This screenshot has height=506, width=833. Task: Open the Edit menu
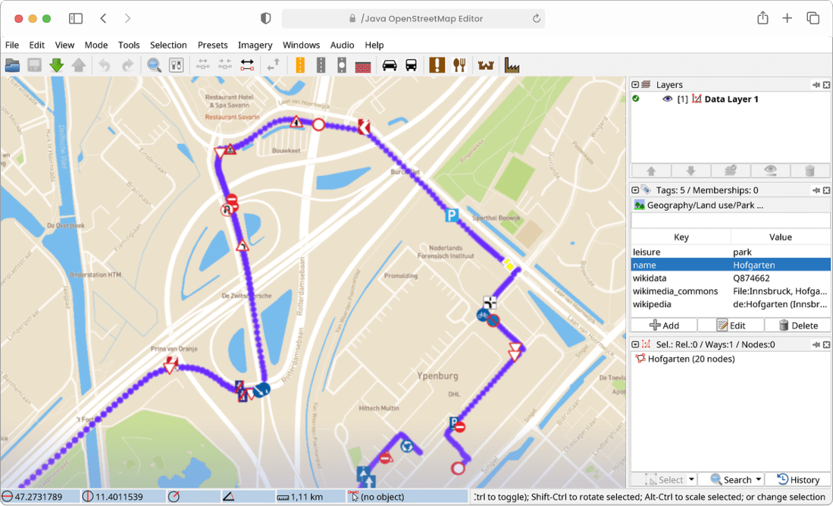[x=36, y=46]
